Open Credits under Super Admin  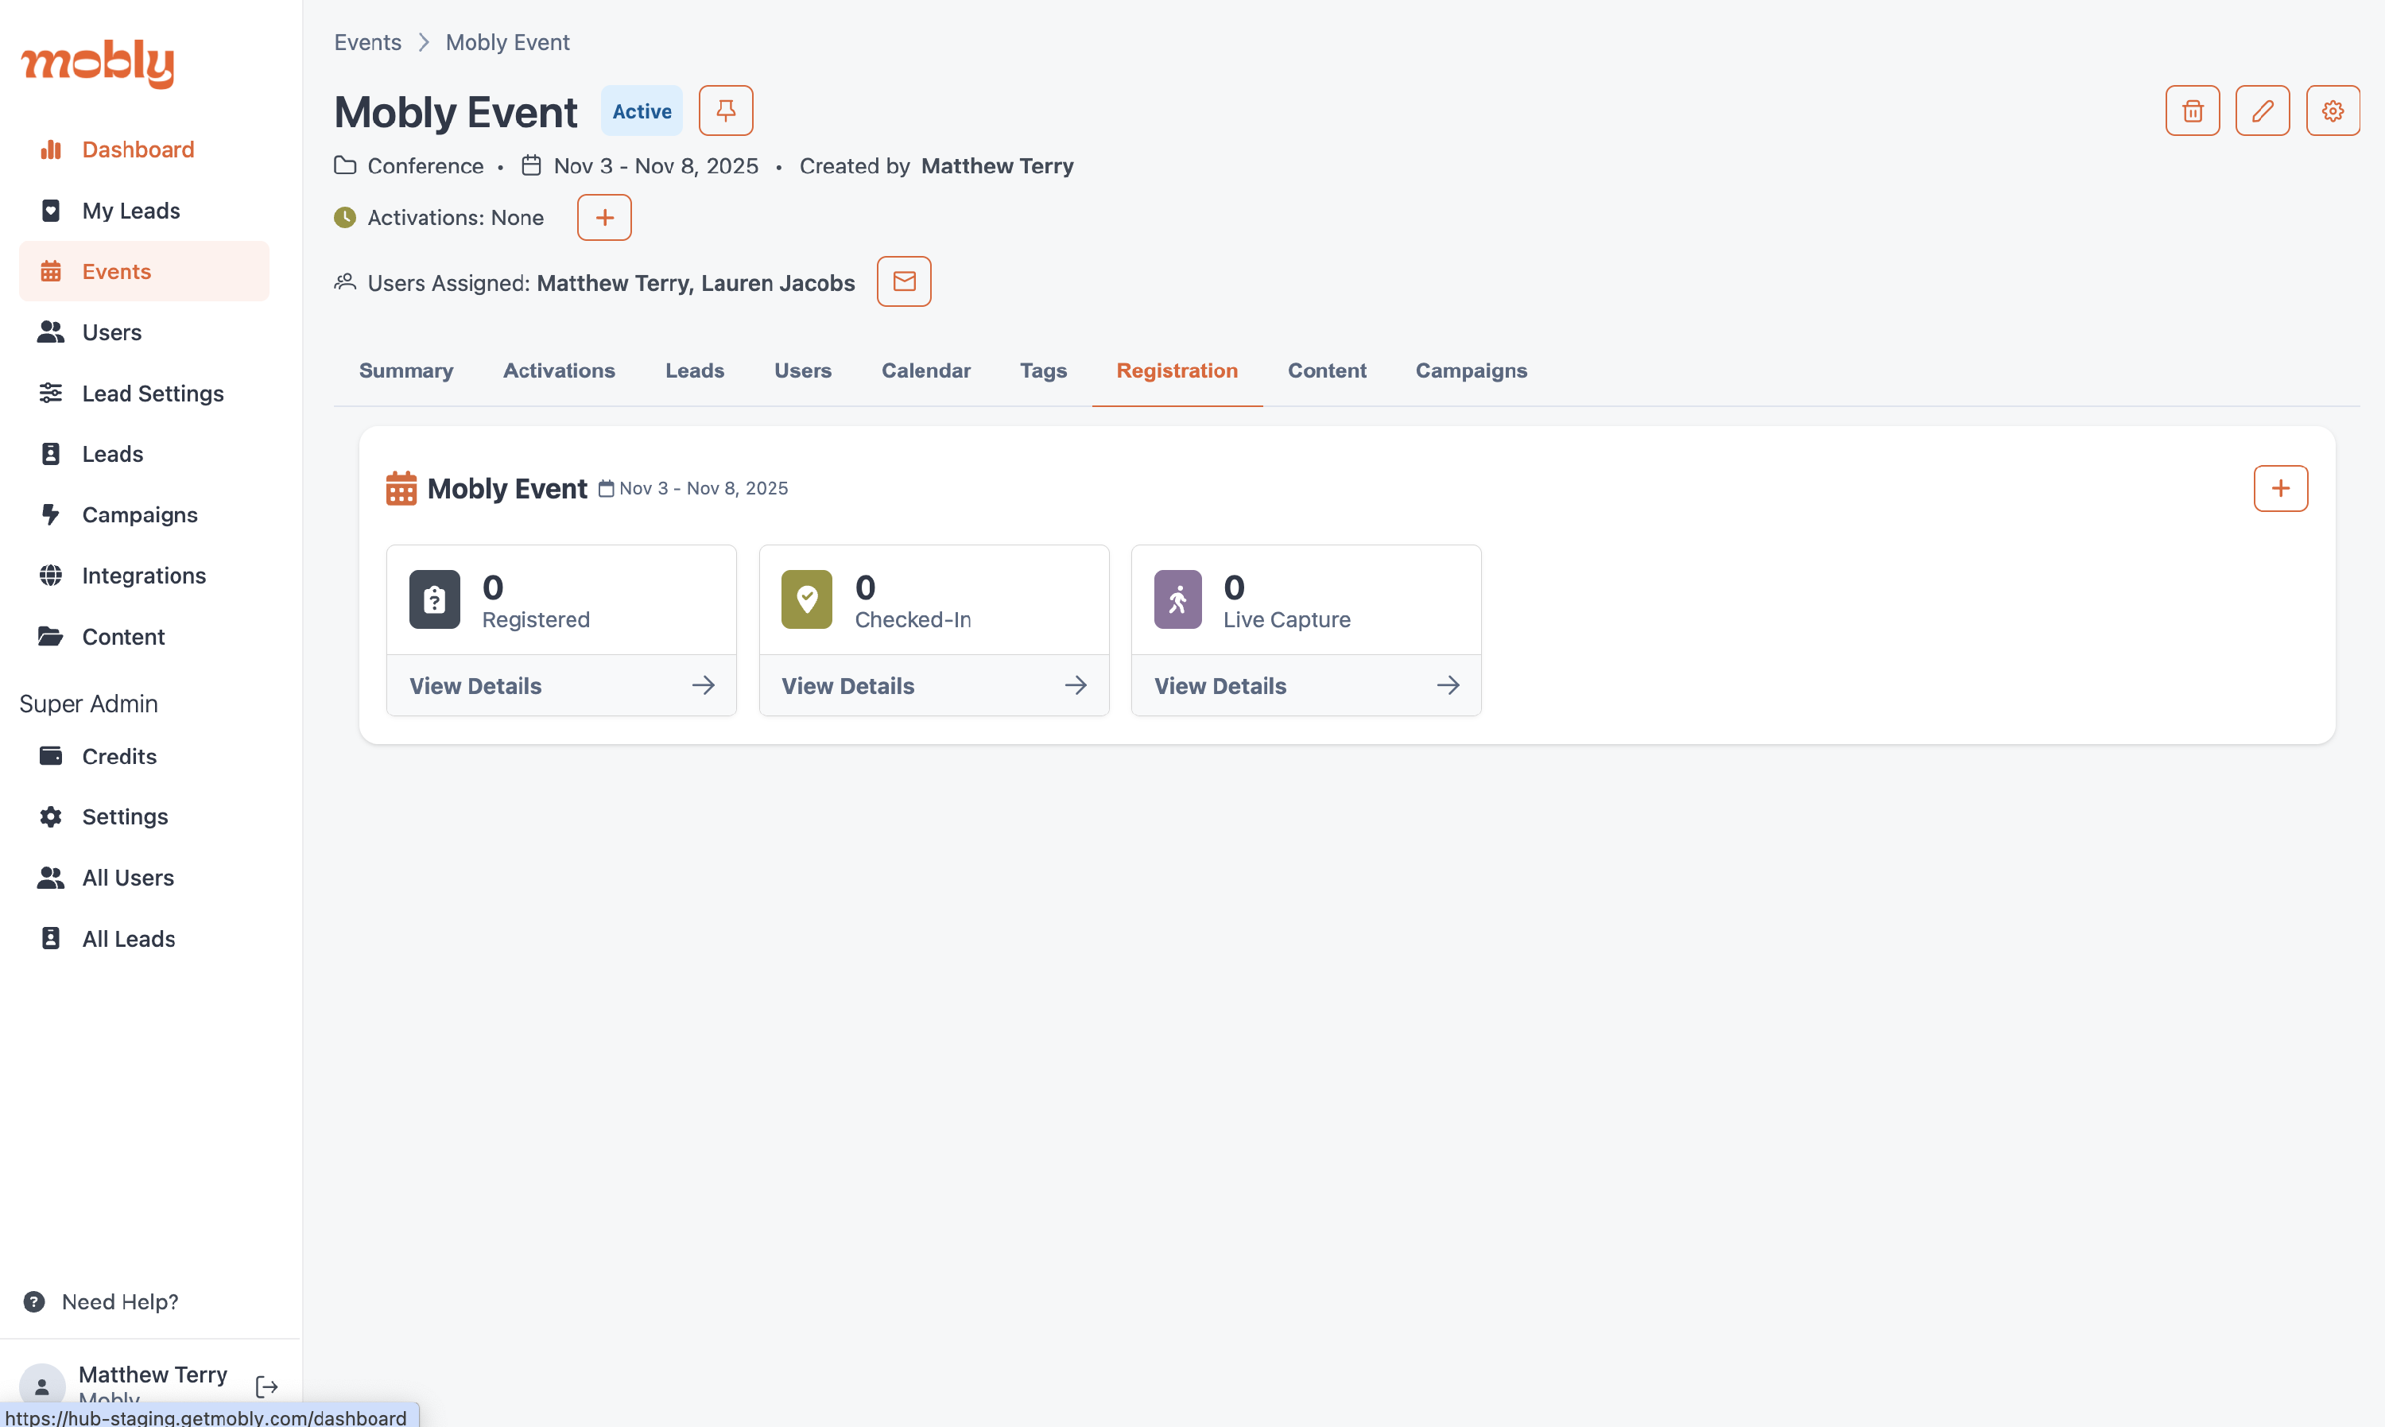[x=118, y=756]
